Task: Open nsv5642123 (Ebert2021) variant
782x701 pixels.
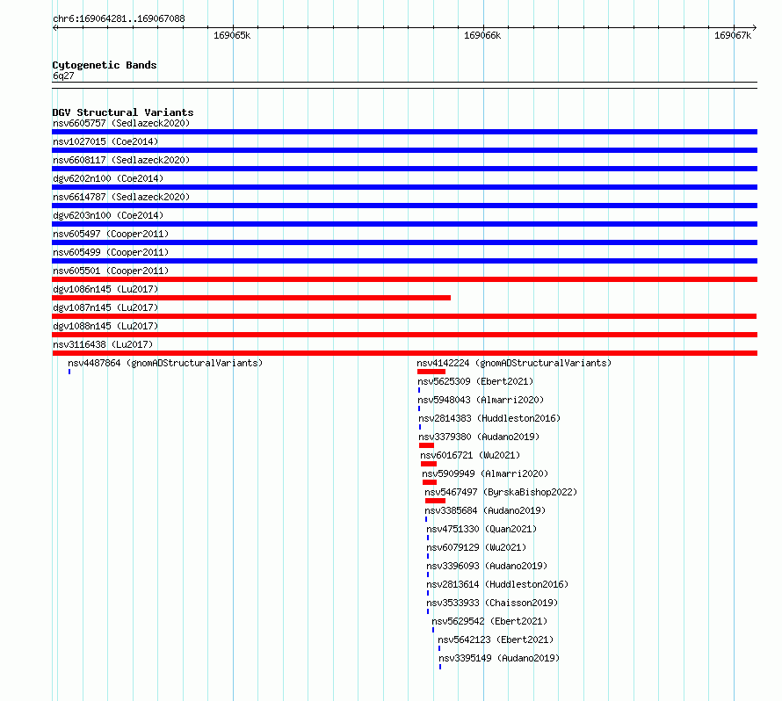Action: click(496, 640)
